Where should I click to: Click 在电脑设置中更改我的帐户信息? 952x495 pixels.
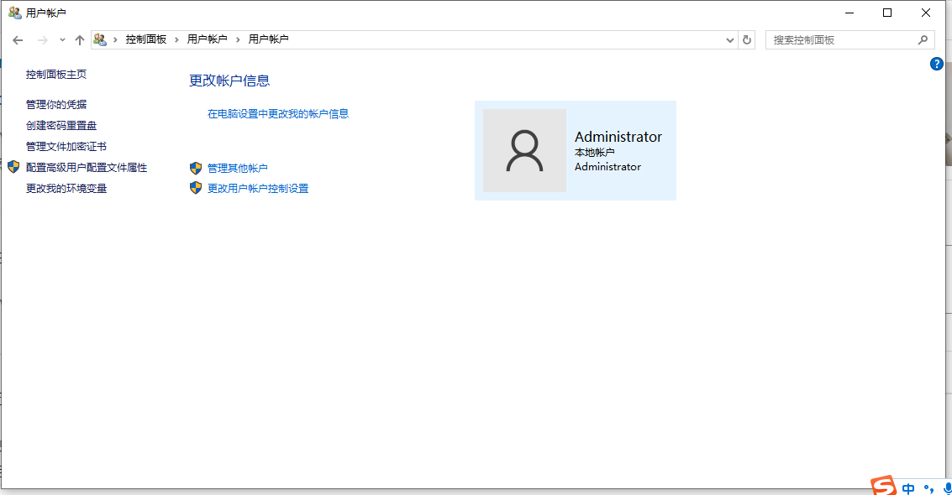[x=277, y=113]
